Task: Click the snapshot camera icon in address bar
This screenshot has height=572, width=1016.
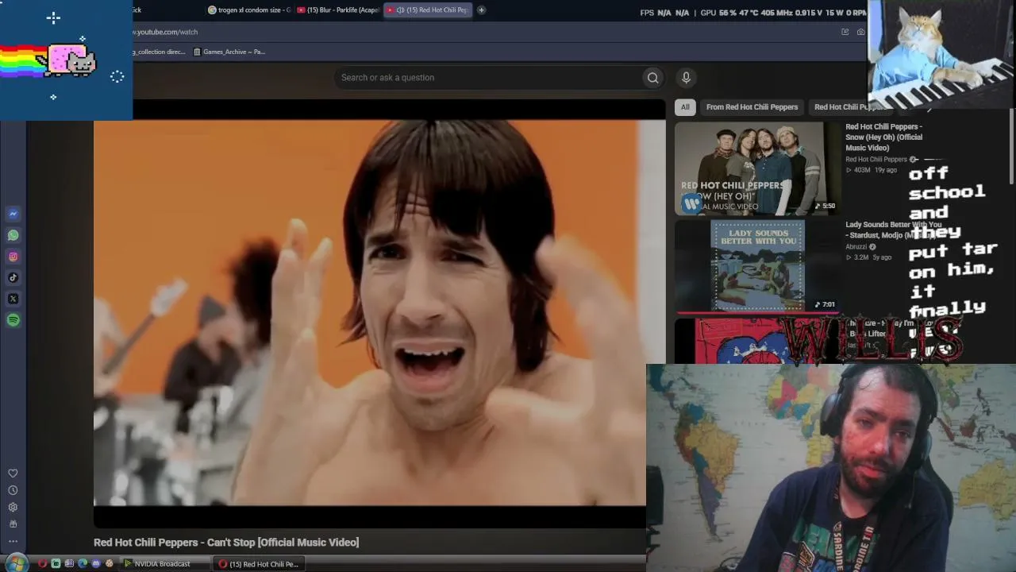Action: pos(860,32)
